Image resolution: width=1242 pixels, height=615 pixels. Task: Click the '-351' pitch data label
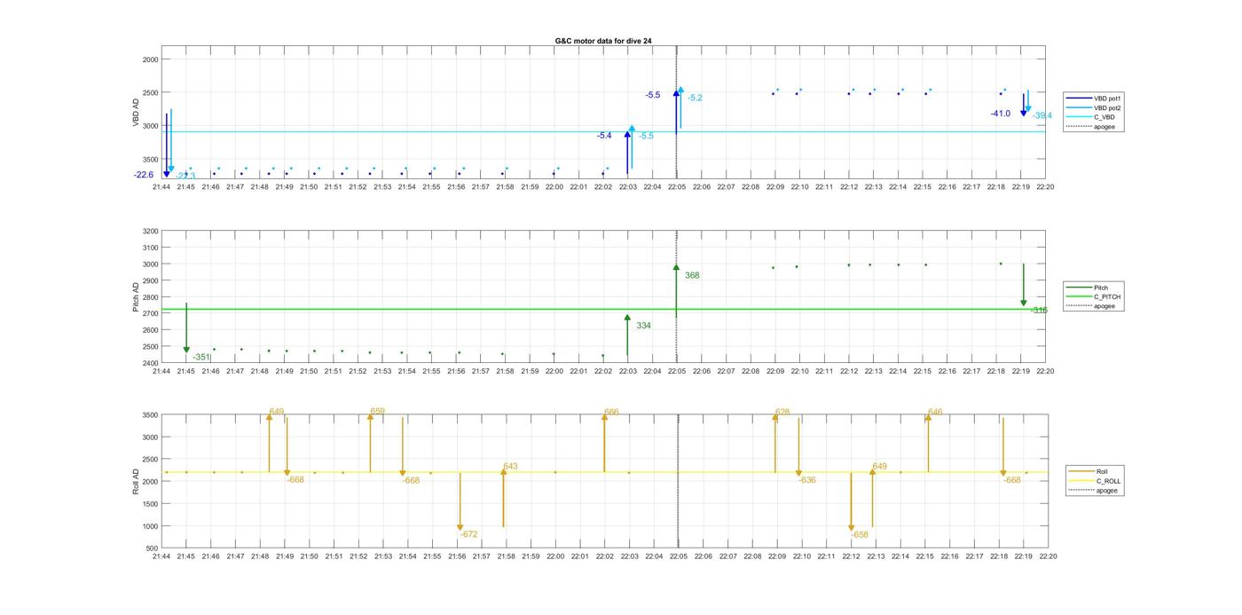pyautogui.click(x=201, y=357)
